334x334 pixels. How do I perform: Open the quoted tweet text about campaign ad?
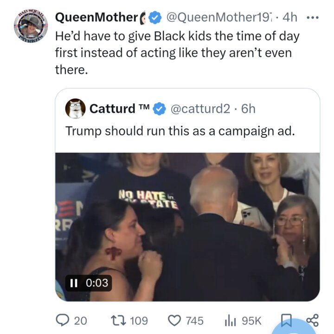coord(180,131)
